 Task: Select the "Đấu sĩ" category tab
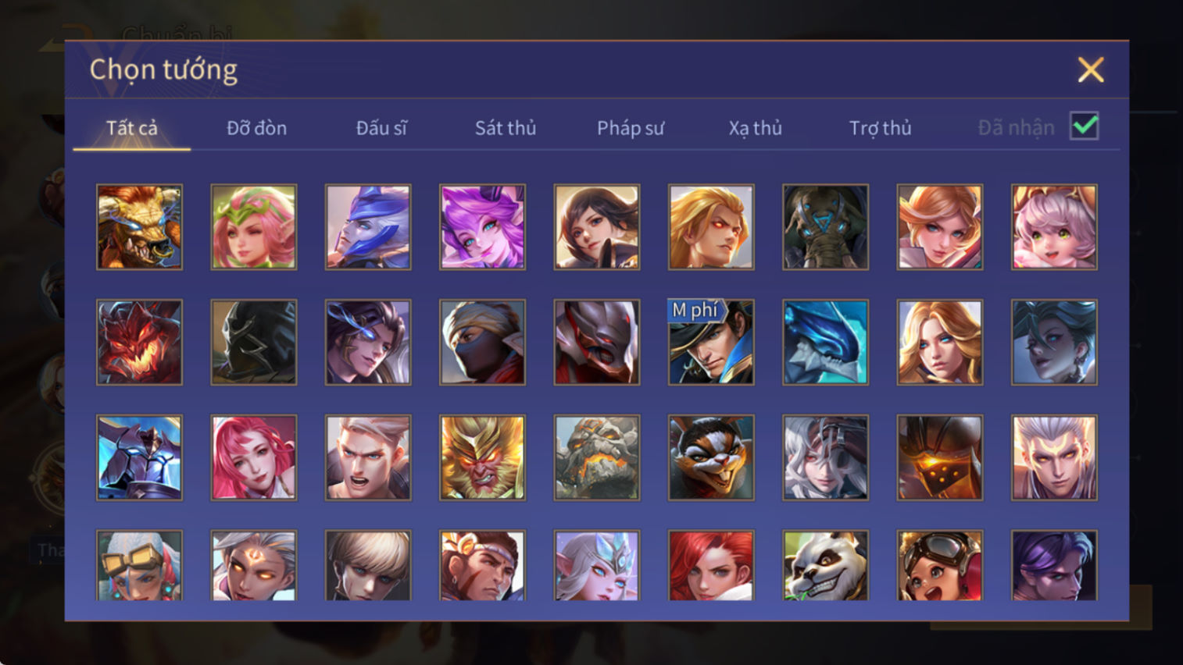coord(381,128)
